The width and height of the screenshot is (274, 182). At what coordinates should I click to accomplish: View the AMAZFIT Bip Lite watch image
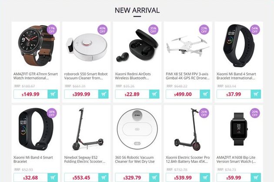pyautogui.click(x=239, y=129)
